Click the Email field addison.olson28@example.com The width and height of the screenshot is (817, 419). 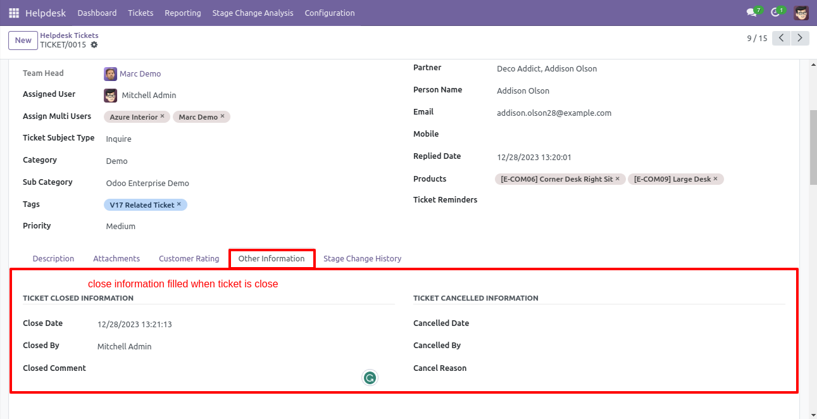pyautogui.click(x=640, y=113)
